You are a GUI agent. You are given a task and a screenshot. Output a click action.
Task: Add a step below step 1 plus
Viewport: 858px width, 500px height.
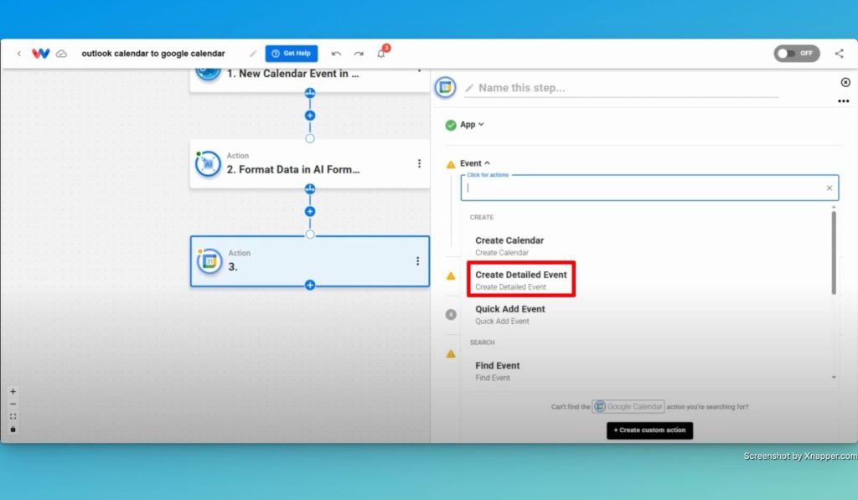coord(310,116)
